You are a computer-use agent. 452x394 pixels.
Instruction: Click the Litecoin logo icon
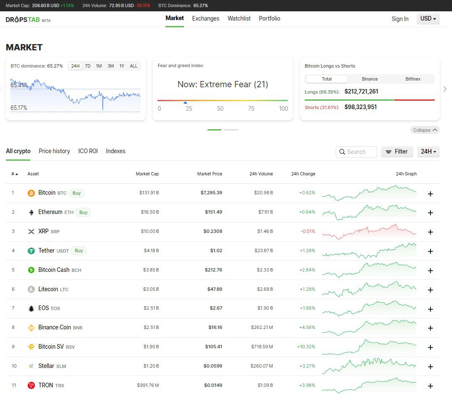(x=31, y=289)
